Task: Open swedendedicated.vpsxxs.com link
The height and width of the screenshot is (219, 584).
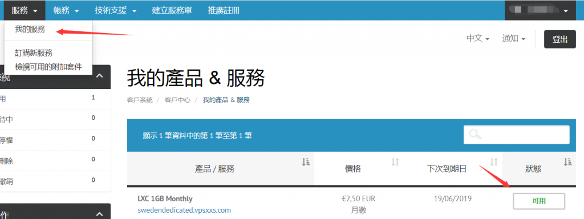Action: point(184,210)
